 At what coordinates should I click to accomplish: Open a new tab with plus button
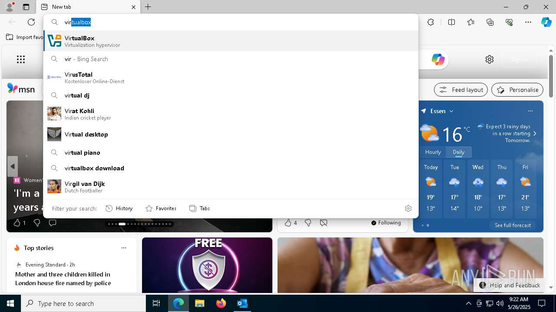point(148,7)
